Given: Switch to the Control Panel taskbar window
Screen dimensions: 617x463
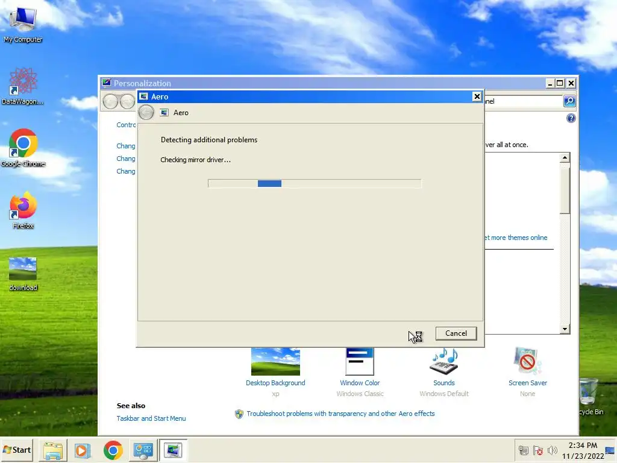Looking at the screenshot, I should coord(143,450).
